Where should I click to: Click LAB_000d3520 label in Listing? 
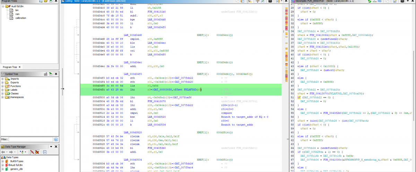tap(133, 132)
